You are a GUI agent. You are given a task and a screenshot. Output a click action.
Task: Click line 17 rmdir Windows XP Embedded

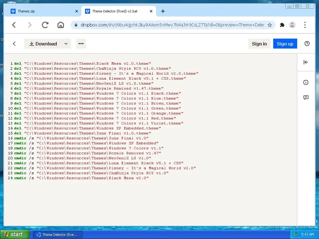click(86, 143)
